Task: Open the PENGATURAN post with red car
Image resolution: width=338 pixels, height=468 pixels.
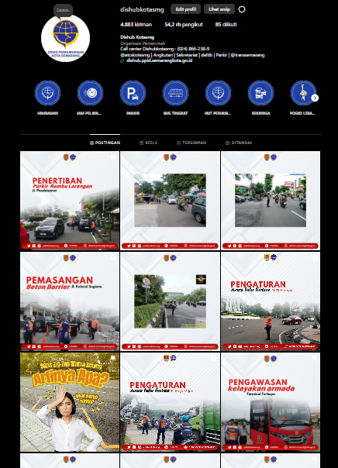Action: 271,301
